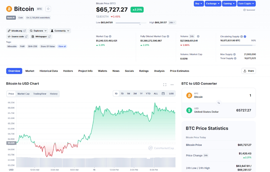Click the Volume 24h info icon
The image size is (270, 172).
[198, 36]
